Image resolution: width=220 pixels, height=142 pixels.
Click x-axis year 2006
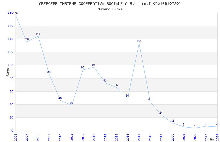point(16,137)
